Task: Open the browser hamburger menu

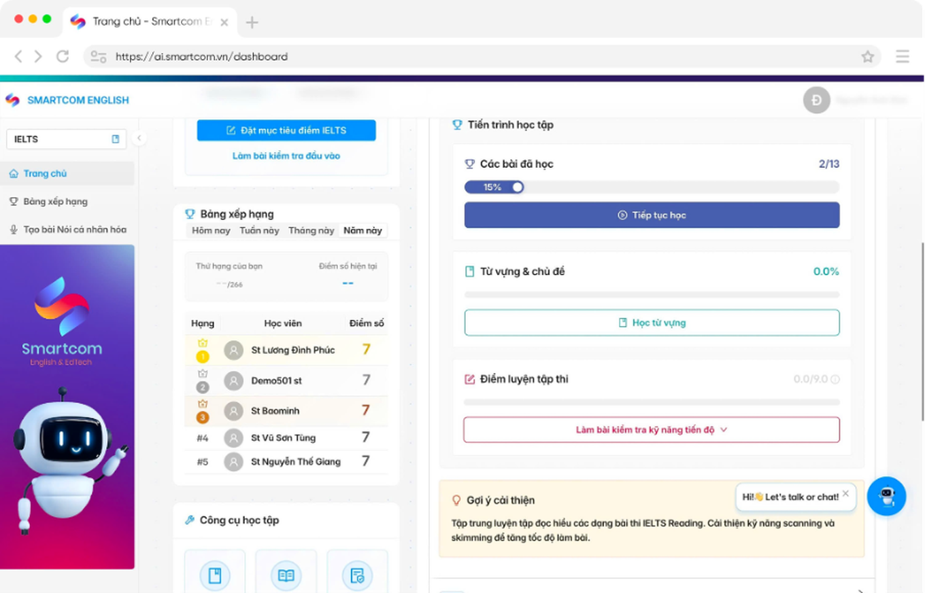Action: 902,57
